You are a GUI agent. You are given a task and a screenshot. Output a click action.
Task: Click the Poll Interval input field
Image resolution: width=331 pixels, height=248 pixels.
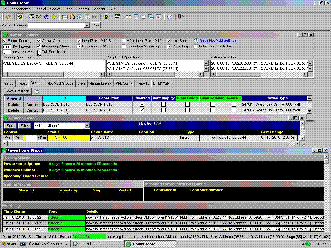(6, 46)
